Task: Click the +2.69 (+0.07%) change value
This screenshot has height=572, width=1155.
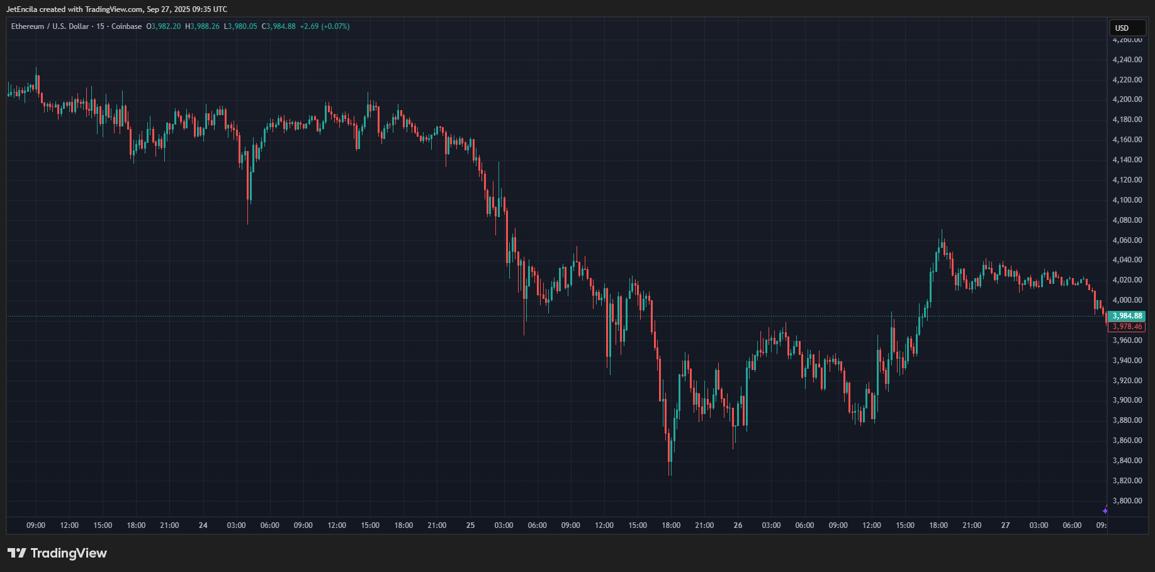Action: 325,26
